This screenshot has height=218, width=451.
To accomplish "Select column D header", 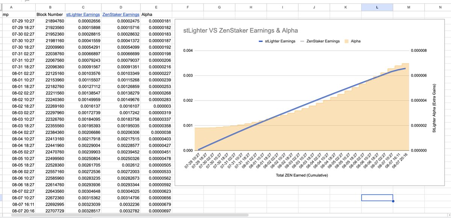I will [x=121, y=7].
